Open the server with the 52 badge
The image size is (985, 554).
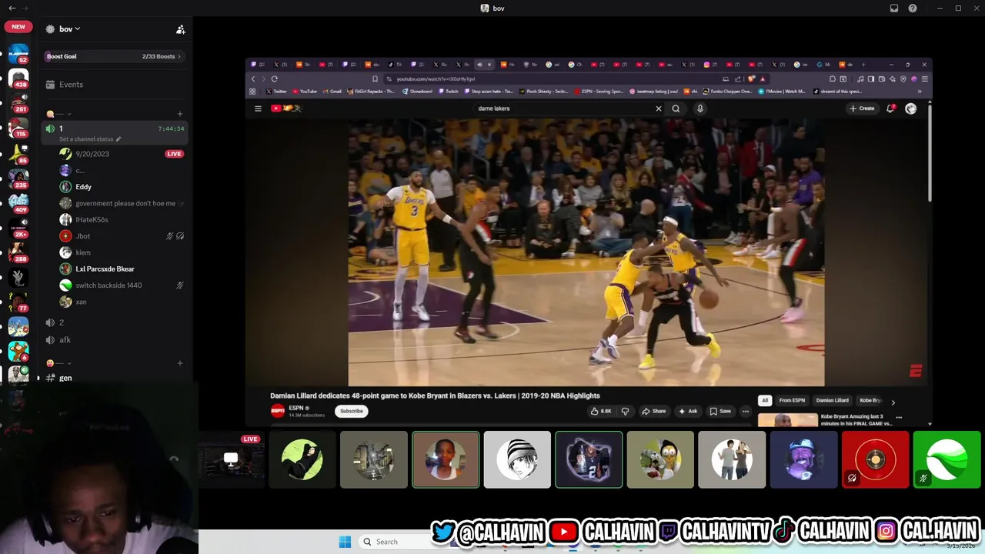18,54
